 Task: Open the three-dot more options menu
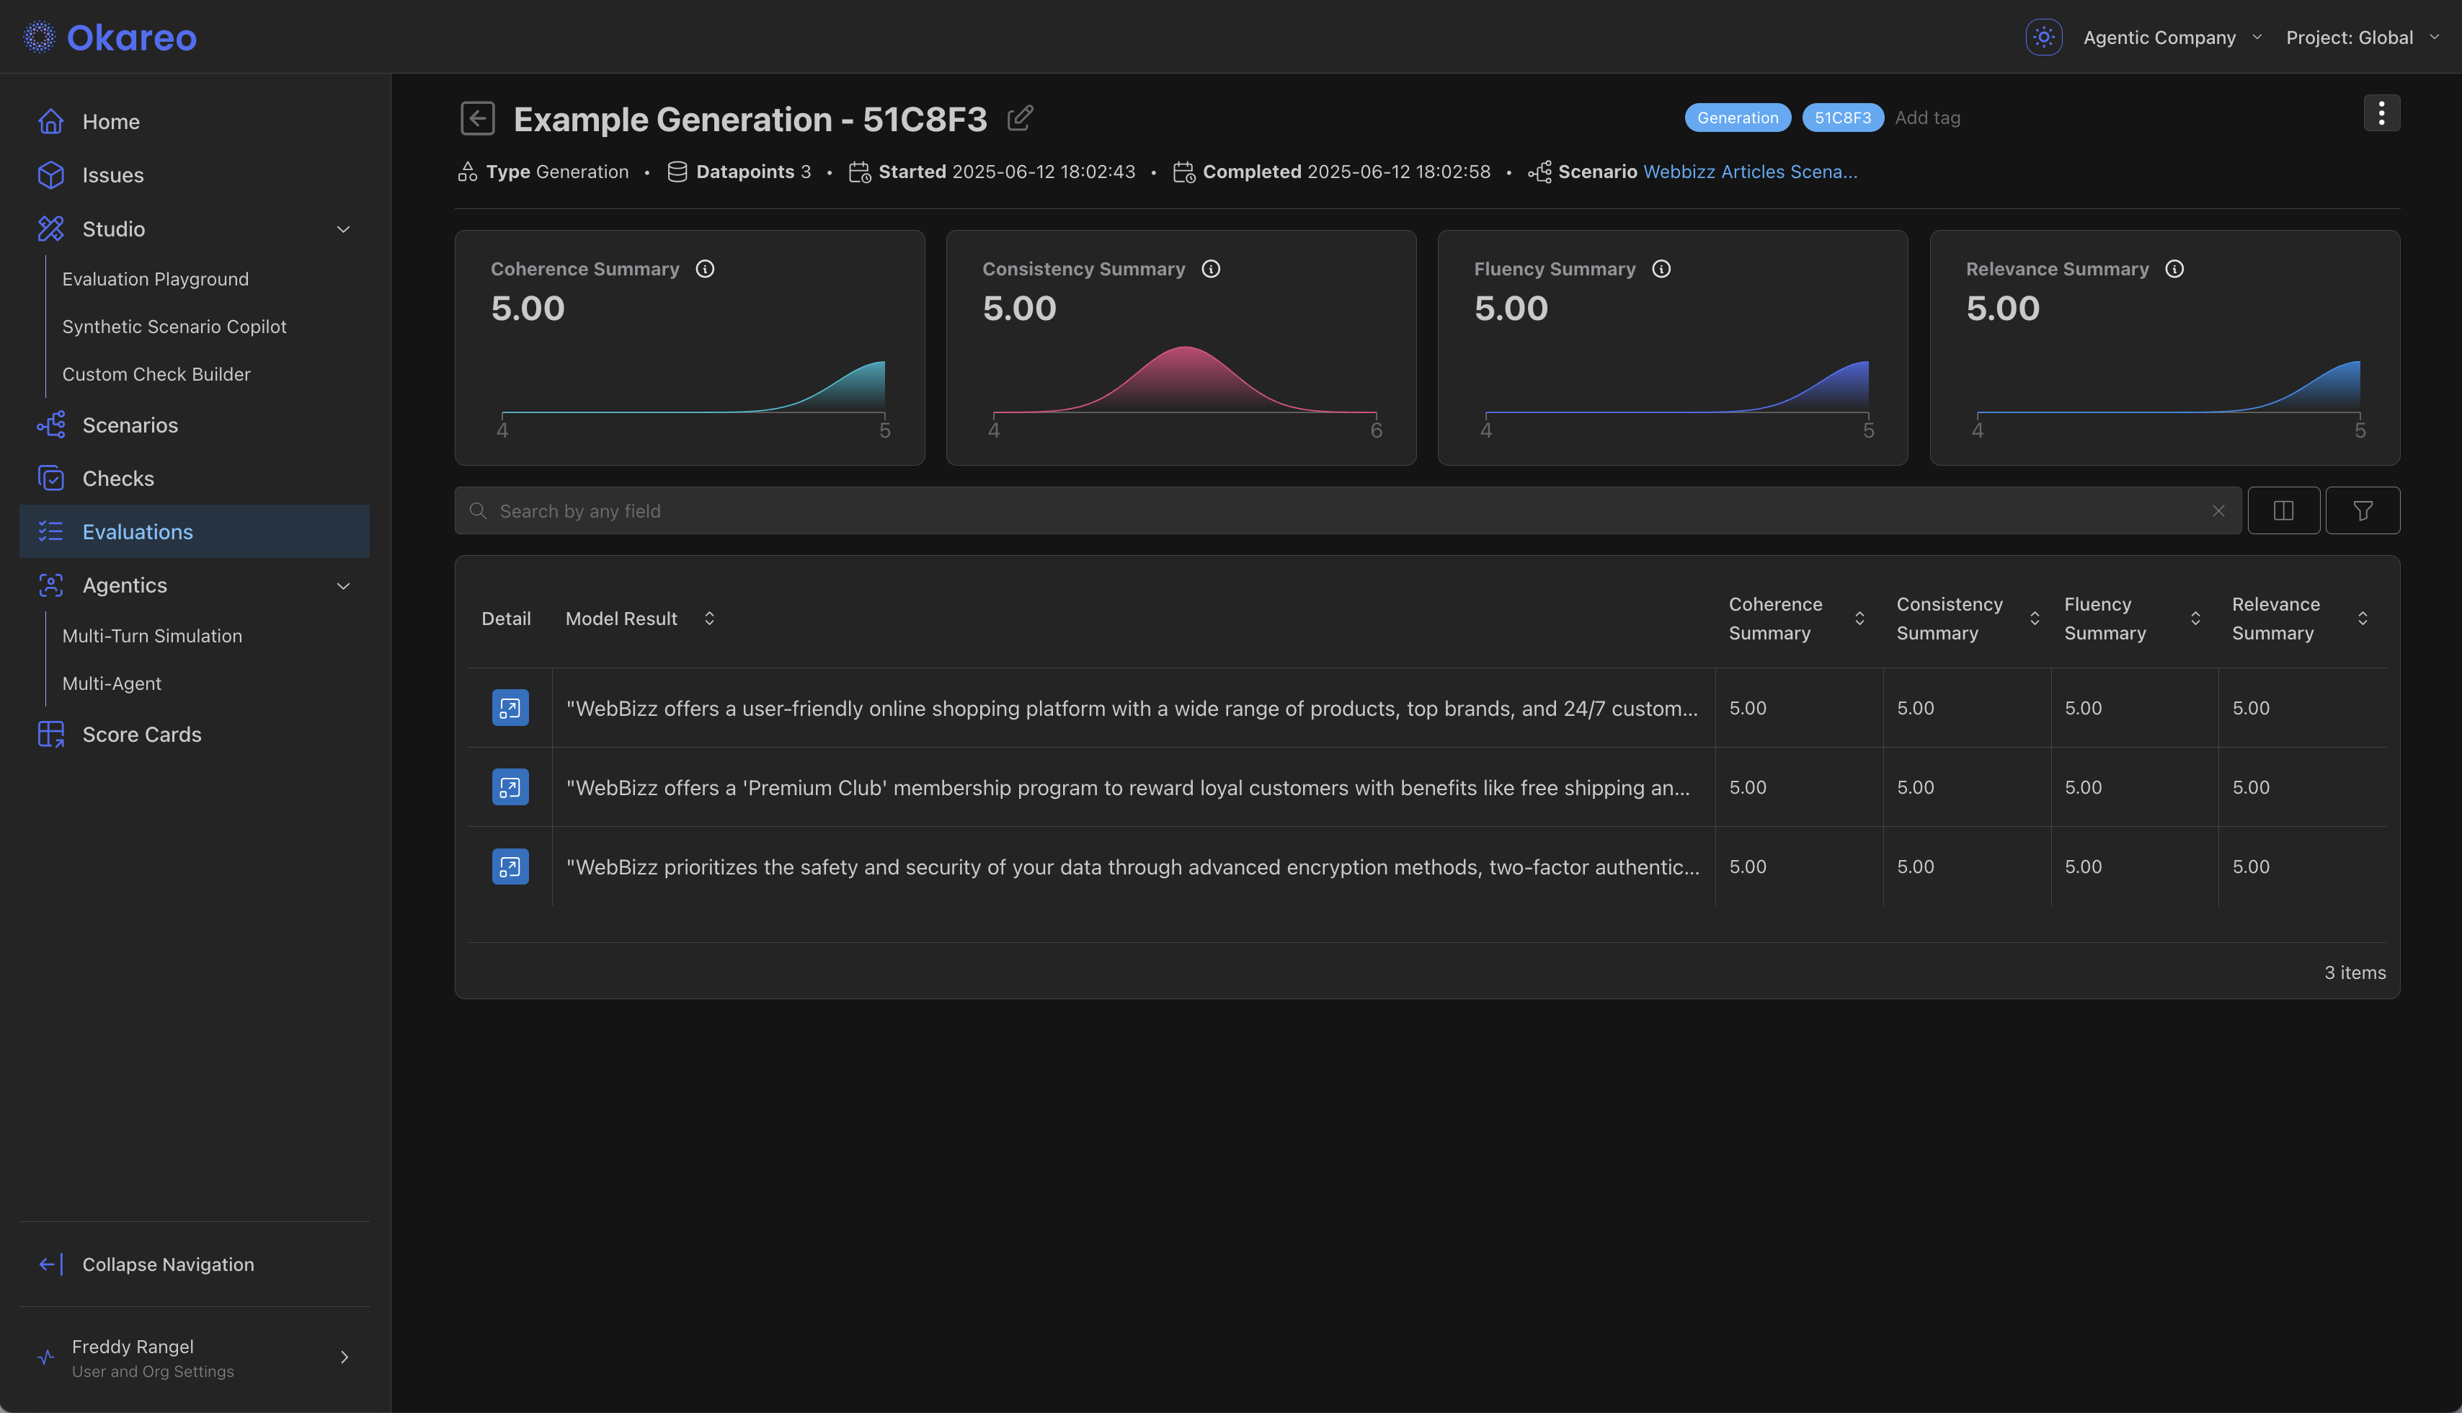pyautogui.click(x=2381, y=114)
